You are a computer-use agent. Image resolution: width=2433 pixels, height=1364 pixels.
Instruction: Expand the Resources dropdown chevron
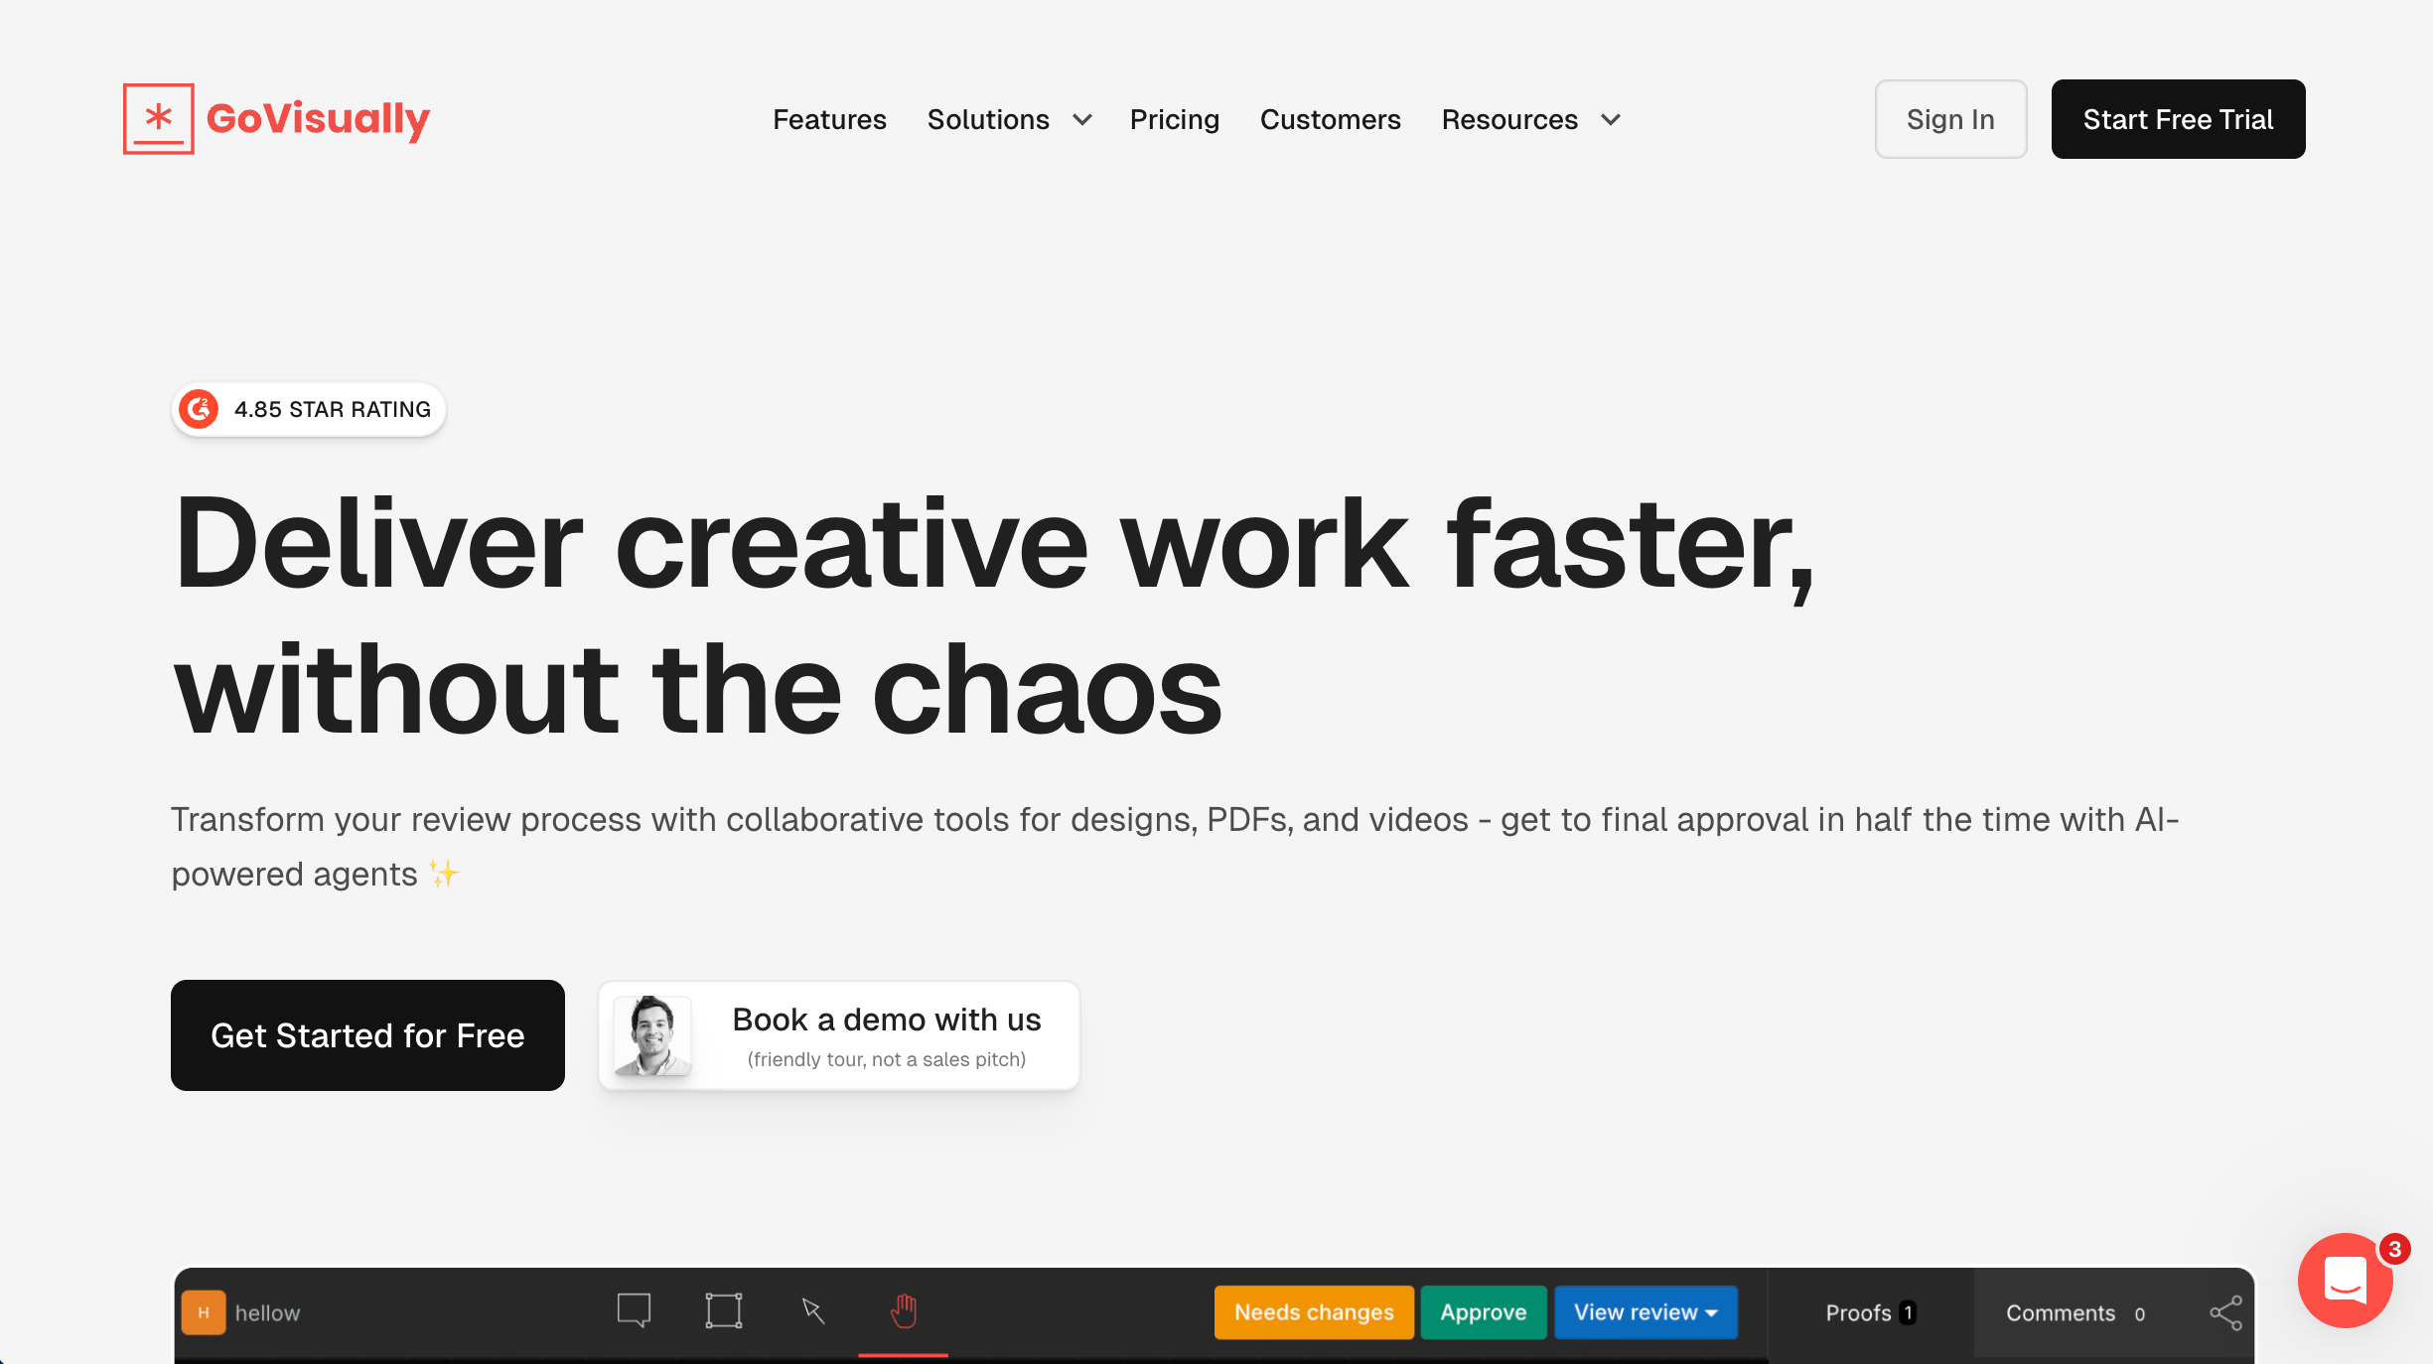(x=1611, y=120)
